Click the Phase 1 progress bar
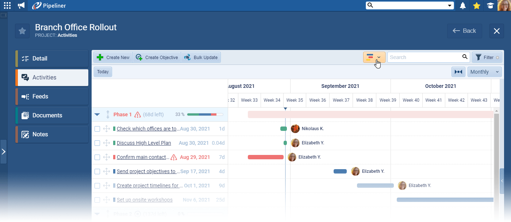Image resolution: width=511 pixels, height=222 pixels. [x=204, y=114]
